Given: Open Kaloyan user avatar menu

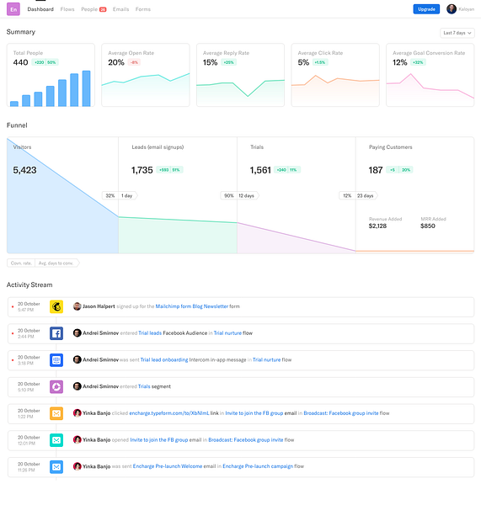Looking at the screenshot, I should [x=452, y=9].
